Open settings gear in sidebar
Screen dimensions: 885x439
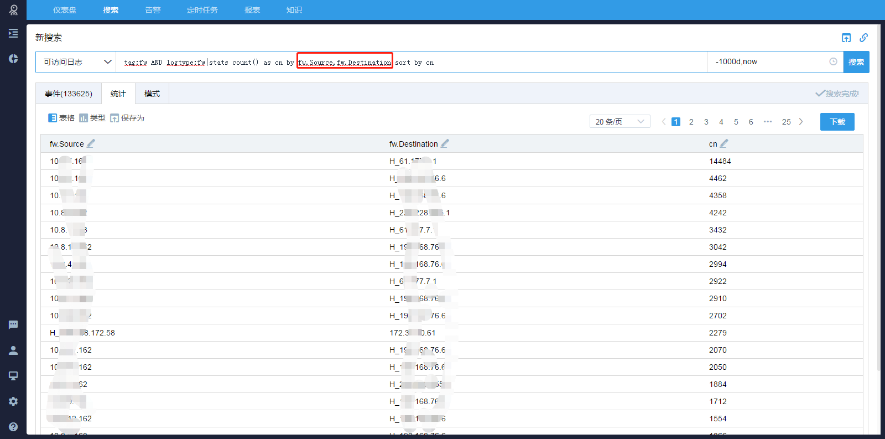tap(13, 401)
